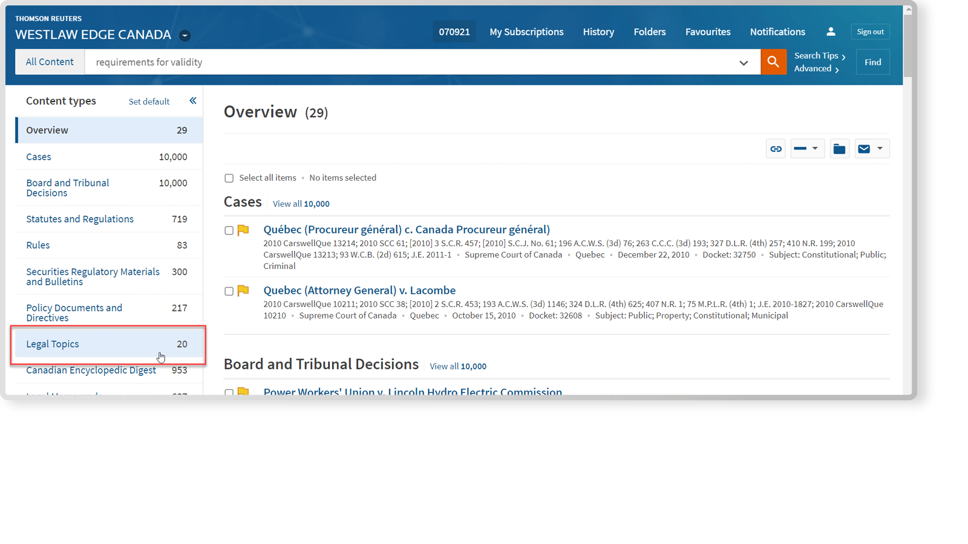Open My Subscriptions
This screenshot has height=544, width=968.
526,31
